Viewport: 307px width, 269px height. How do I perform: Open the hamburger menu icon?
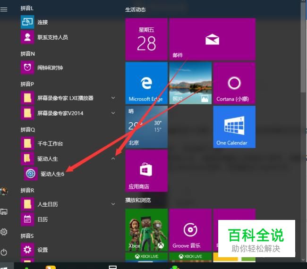[x=4, y=9]
